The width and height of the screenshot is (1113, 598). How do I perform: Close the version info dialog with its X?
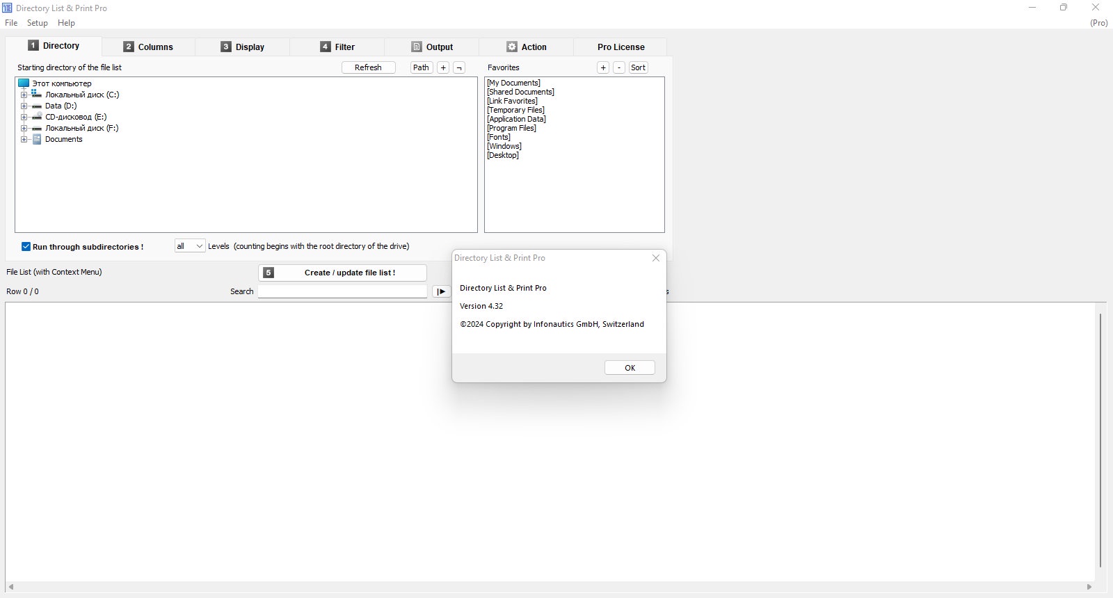coord(655,258)
